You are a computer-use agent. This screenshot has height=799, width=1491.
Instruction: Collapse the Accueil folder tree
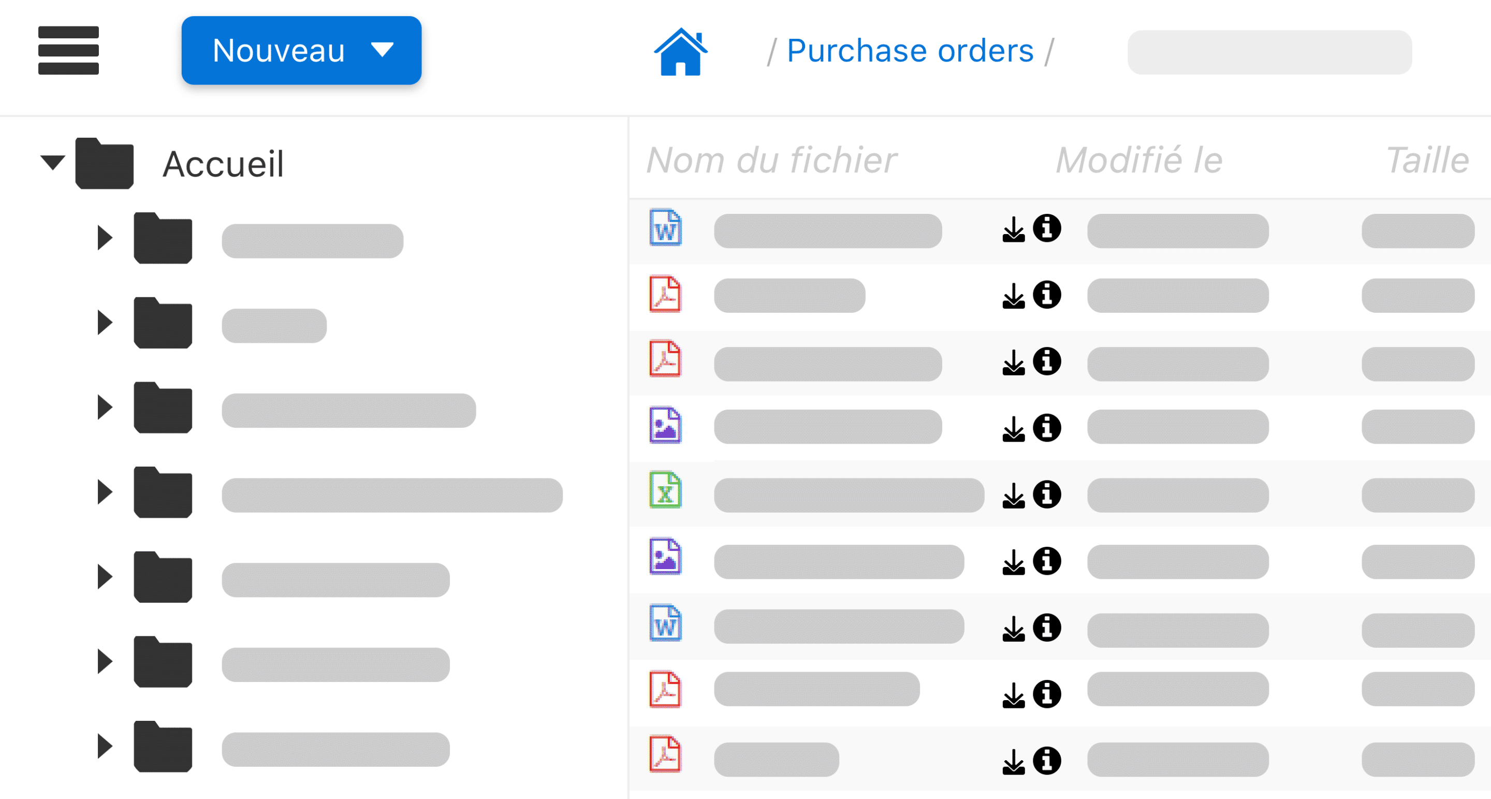[53, 163]
